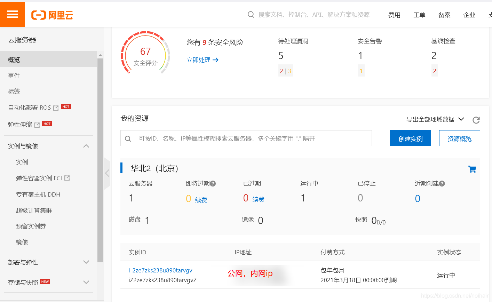Screen dimensions: 492x302
Task: Click the 待处理漏洞 count 5
Action: pyautogui.click(x=281, y=56)
